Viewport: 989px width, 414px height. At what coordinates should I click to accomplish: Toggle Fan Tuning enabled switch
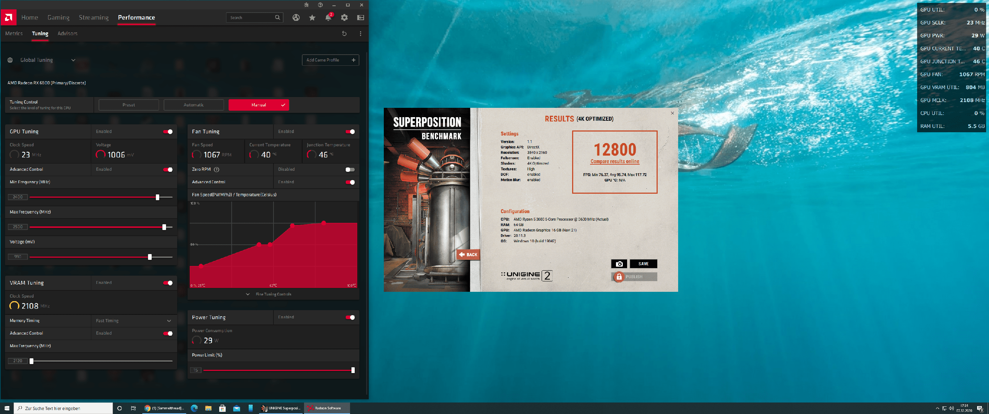(350, 131)
